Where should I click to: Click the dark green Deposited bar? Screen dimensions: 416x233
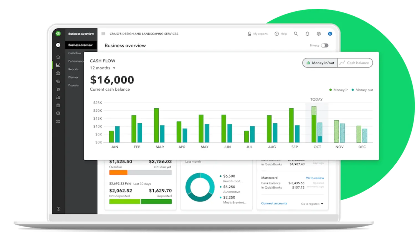click(x=156, y=202)
